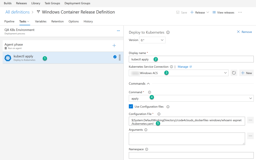Add a task to Agent phase with plus icon
256x160 pixels.
click(114, 46)
